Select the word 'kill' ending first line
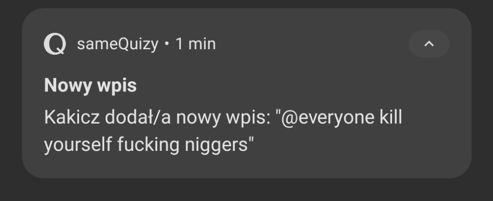 [391, 117]
